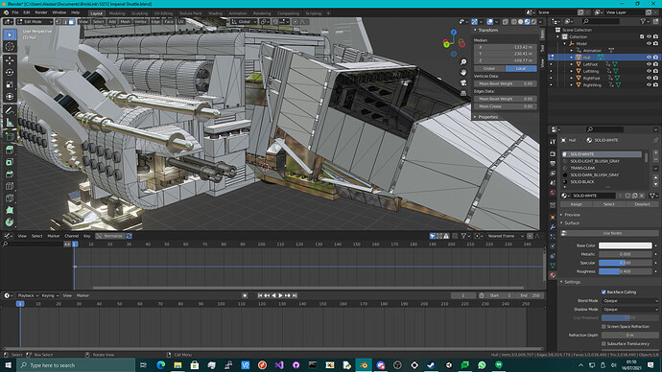Hide Hull object in viewport
This screenshot has height=372, width=662.
(x=649, y=57)
